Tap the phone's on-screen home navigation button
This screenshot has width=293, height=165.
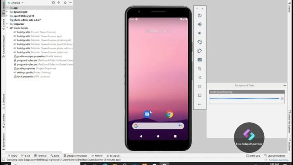click(158, 137)
